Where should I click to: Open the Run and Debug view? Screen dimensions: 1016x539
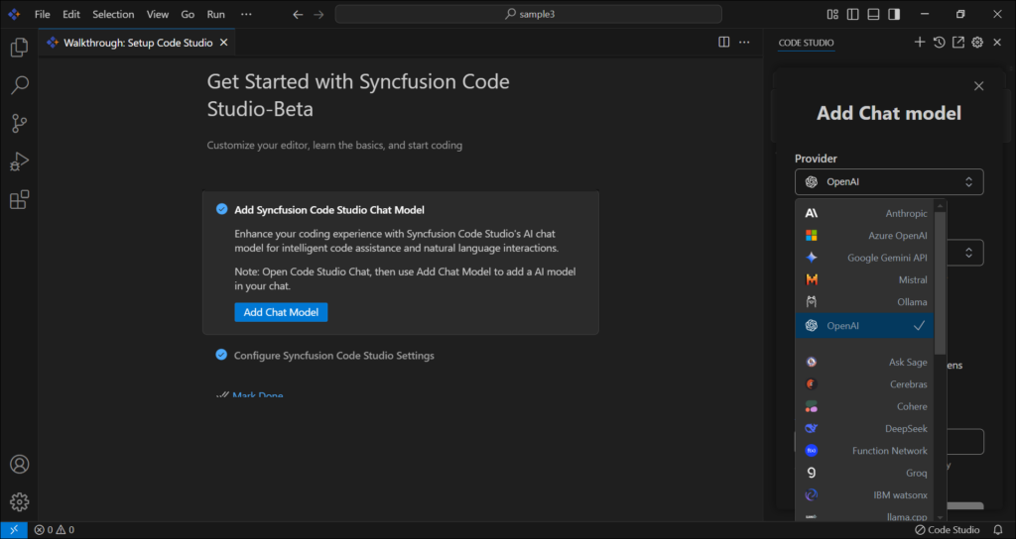pos(19,162)
